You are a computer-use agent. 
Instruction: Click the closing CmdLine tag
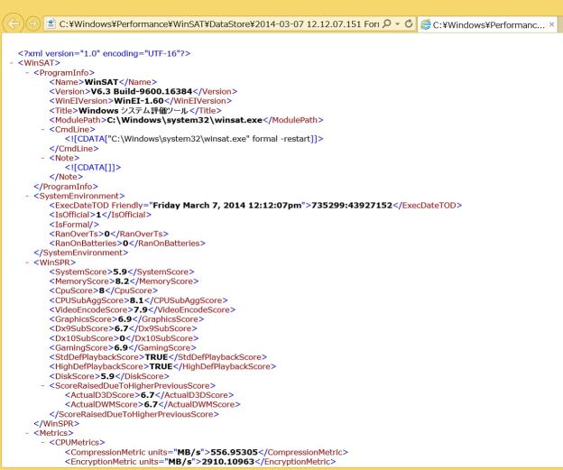click(74, 148)
